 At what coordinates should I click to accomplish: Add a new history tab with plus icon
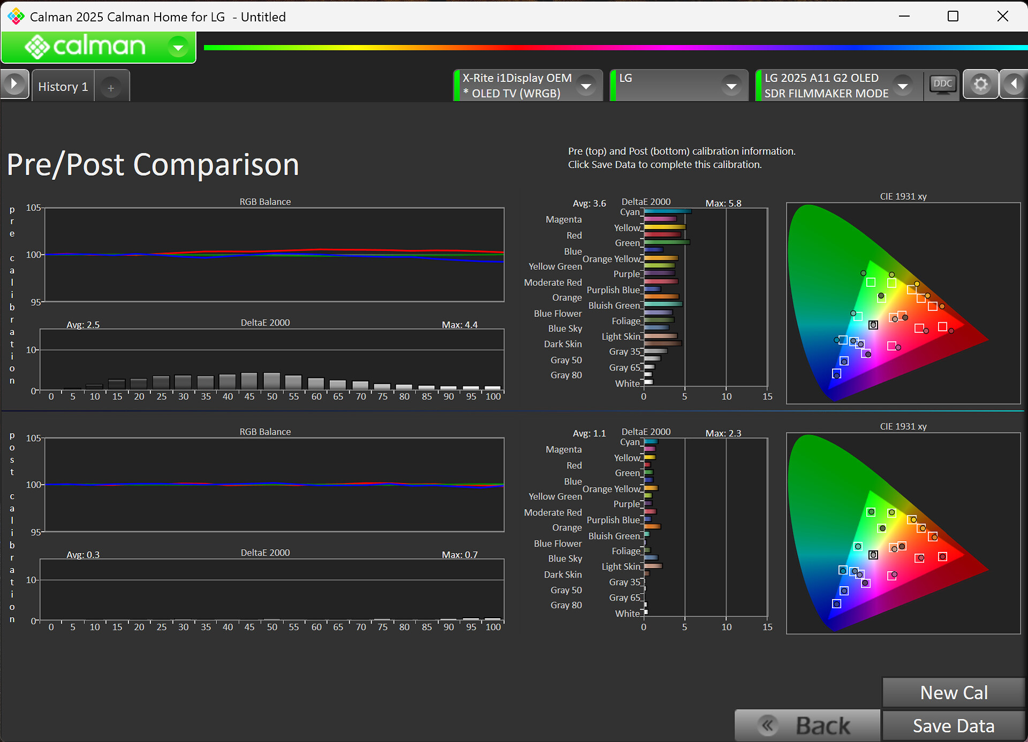click(x=111, y=88)
